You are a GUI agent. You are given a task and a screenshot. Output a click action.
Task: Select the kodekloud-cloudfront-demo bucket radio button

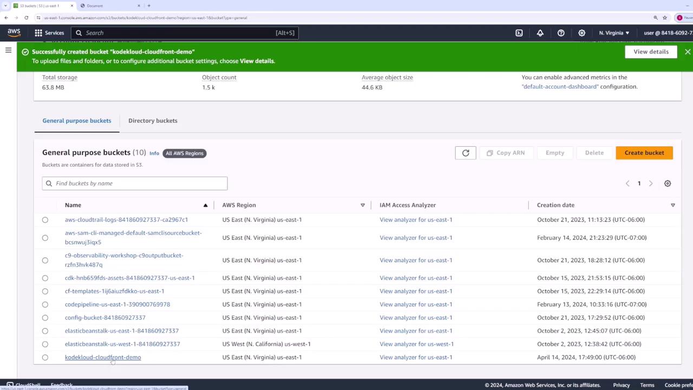click(x=45, y=357)
